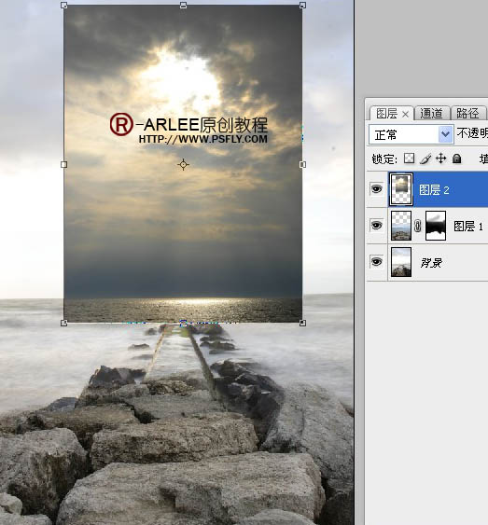Switch to the 路径 (Paths) tab
Image resolution: width=488 pixels, height=525 pixels.
(x=467, y=114)
